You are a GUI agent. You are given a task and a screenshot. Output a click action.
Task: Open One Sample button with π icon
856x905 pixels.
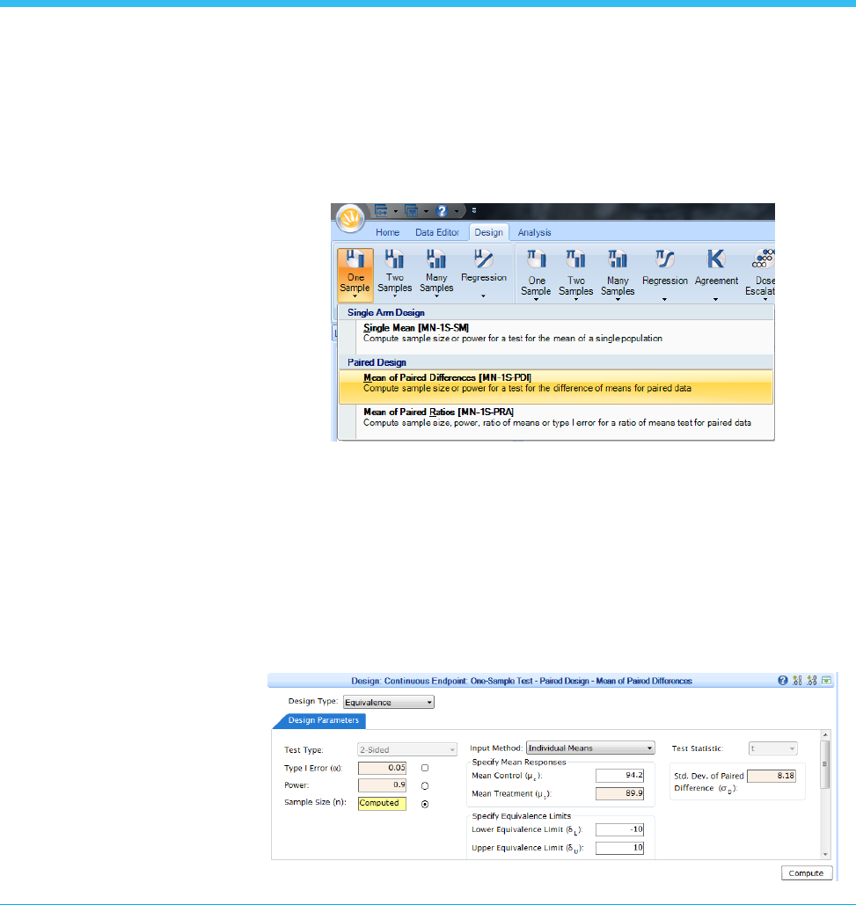click(537, 274)
